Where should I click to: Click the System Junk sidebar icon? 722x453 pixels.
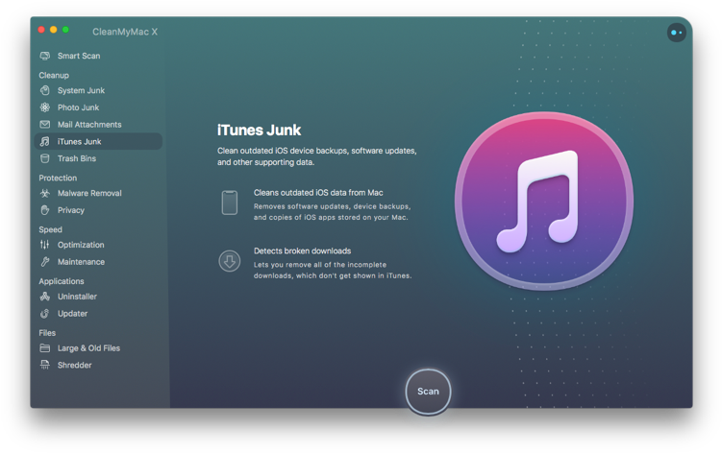[x=44, y=90]
